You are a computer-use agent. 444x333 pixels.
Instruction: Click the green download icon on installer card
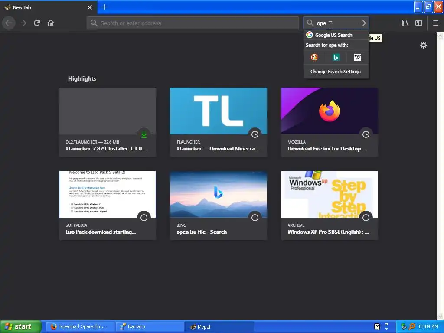(144, 134)
